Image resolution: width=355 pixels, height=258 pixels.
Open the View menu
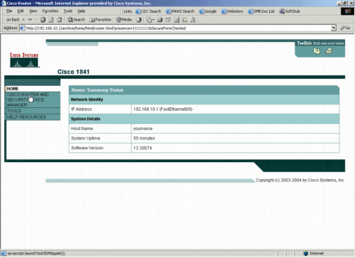tap(33, 11)
